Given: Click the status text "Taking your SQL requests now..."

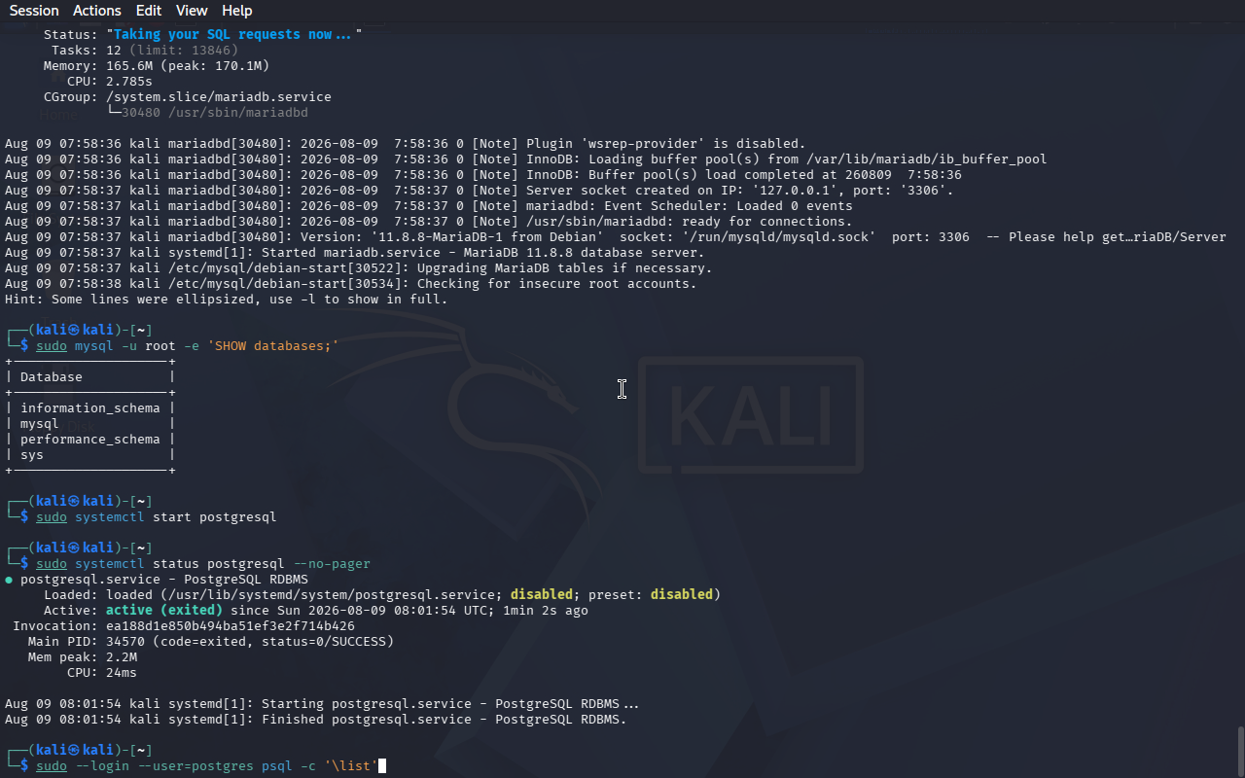Looking at the screenshot, I should (x=233, y=34).
